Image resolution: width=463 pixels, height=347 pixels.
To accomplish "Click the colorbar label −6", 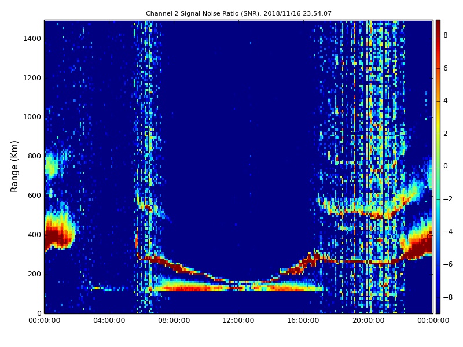I will coord(447,264).
